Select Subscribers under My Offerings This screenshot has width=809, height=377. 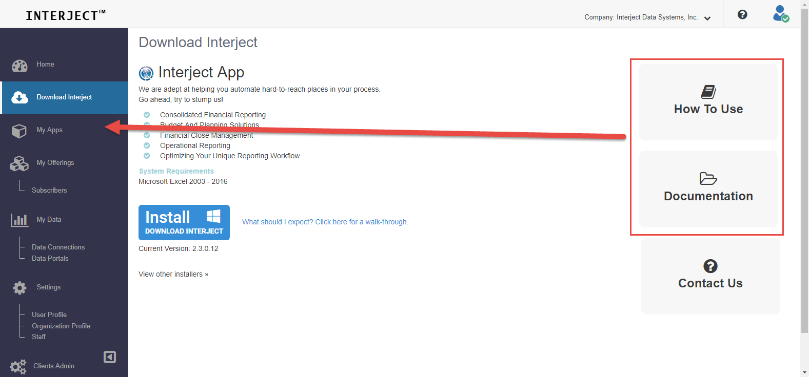click(49, 191)
